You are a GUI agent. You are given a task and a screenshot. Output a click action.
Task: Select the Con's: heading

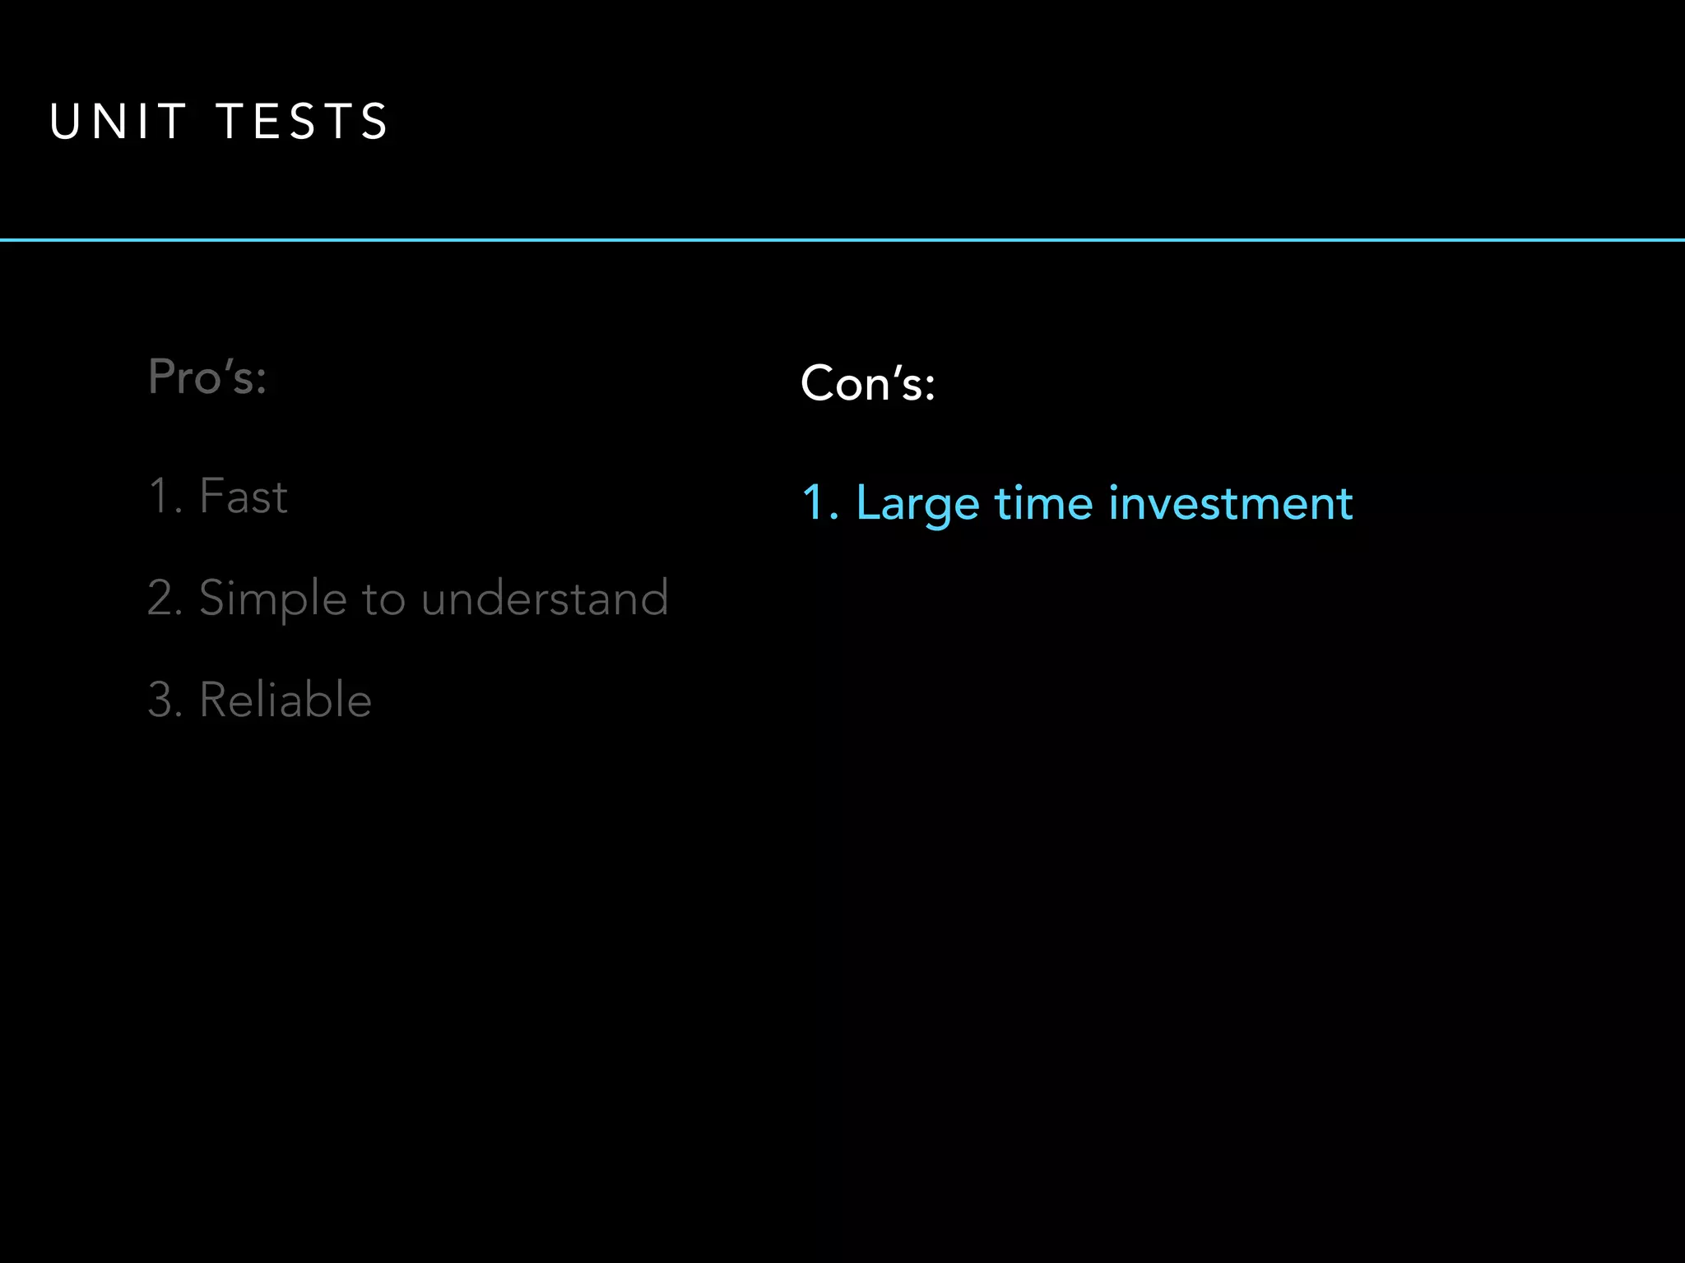[867, 383]
